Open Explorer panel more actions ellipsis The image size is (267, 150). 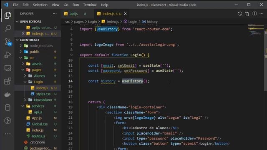click(55, 14)
